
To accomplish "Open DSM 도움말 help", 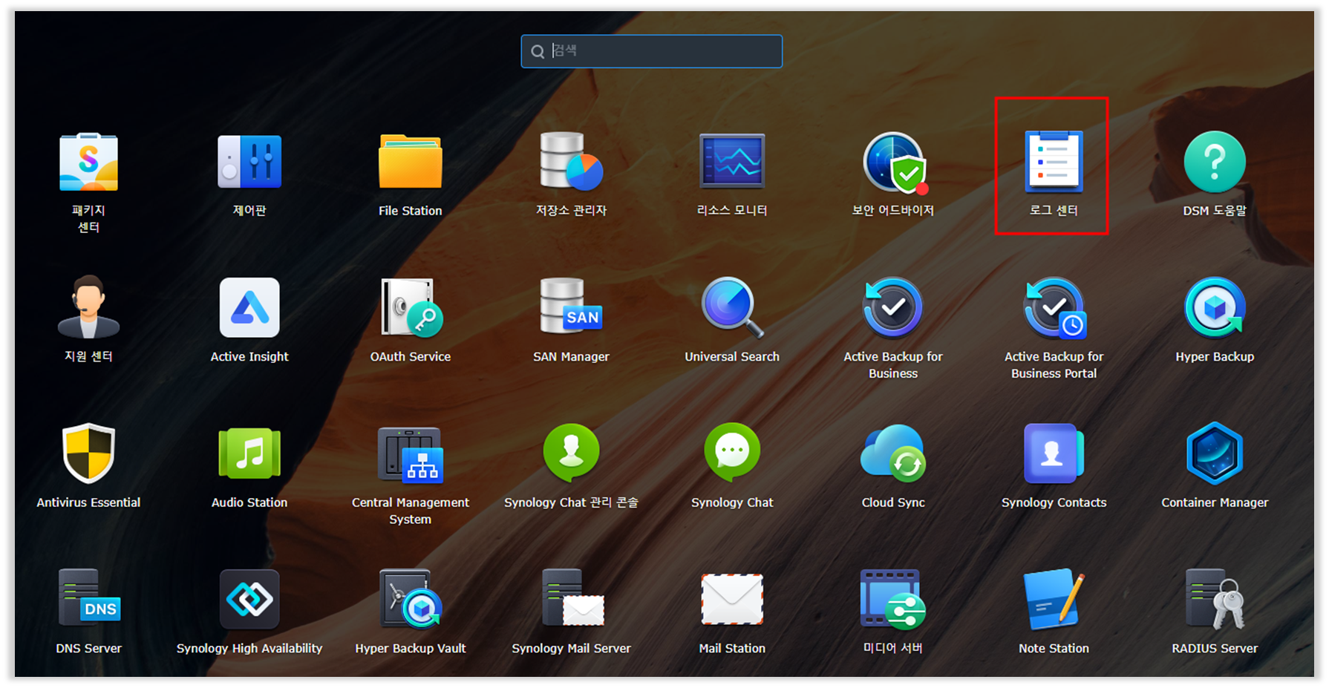I will pos(1215,163).
